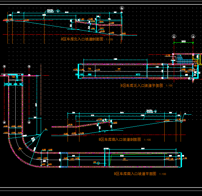Viewport: 202px width, 196px height.
Task: Select the title B区车库北入口坡道平面图
Action: click(x=142, y=85)
